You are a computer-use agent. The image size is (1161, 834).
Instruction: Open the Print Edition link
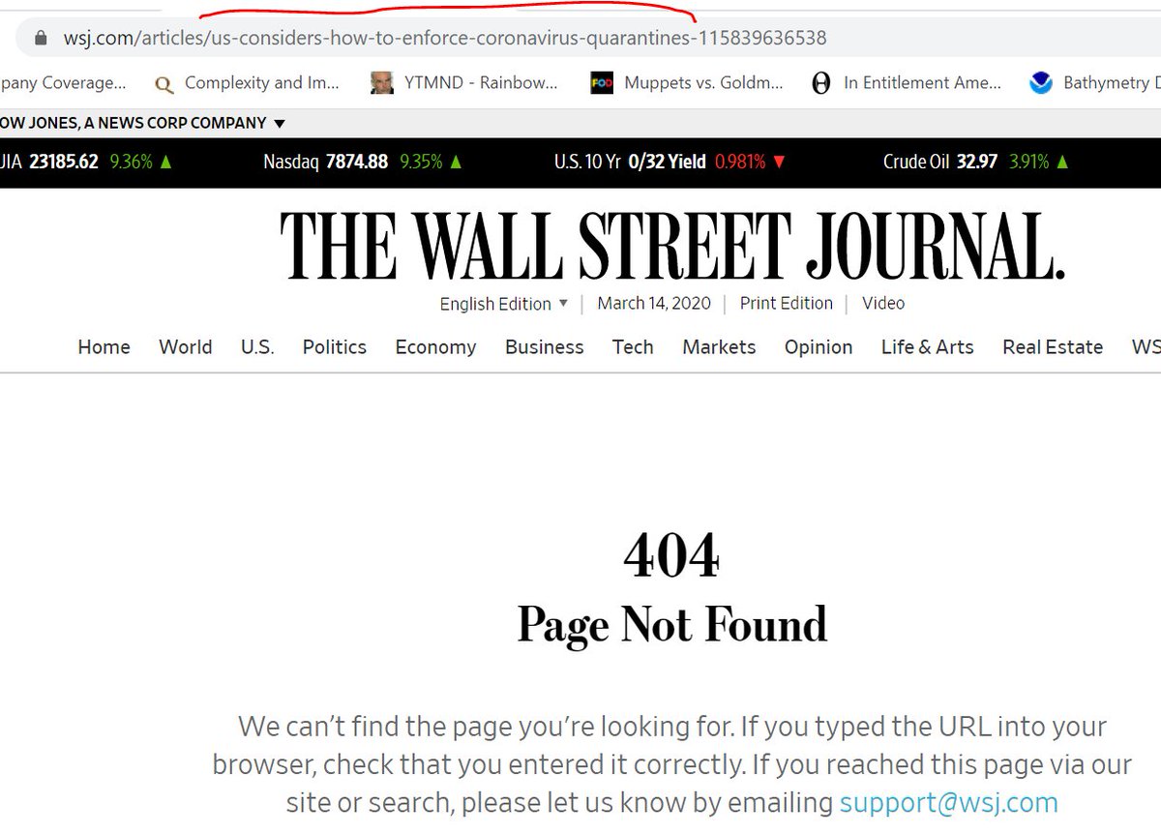787,303
